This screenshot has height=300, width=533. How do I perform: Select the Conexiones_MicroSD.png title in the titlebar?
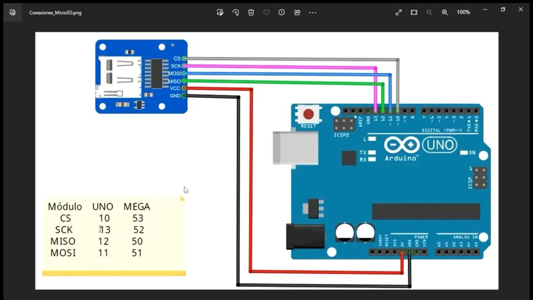[55, 12]
